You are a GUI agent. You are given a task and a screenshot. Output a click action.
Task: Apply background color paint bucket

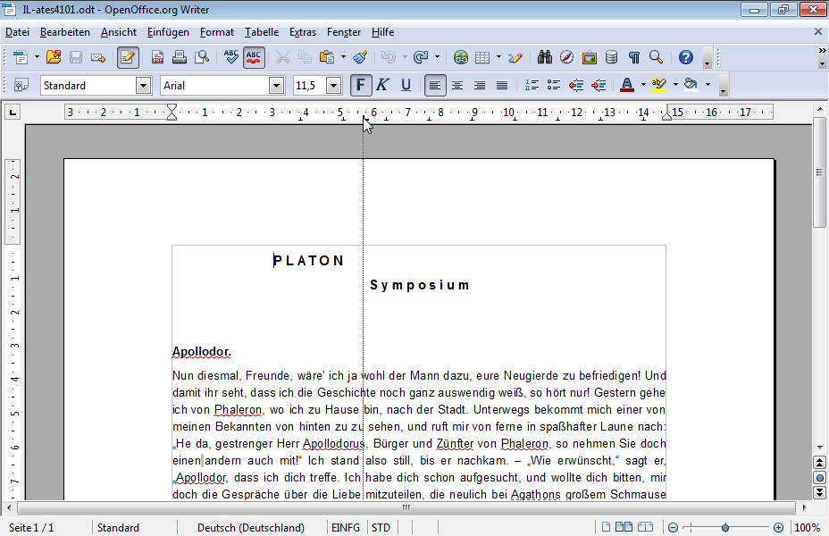pyautogui.click(x=691, y=85)
